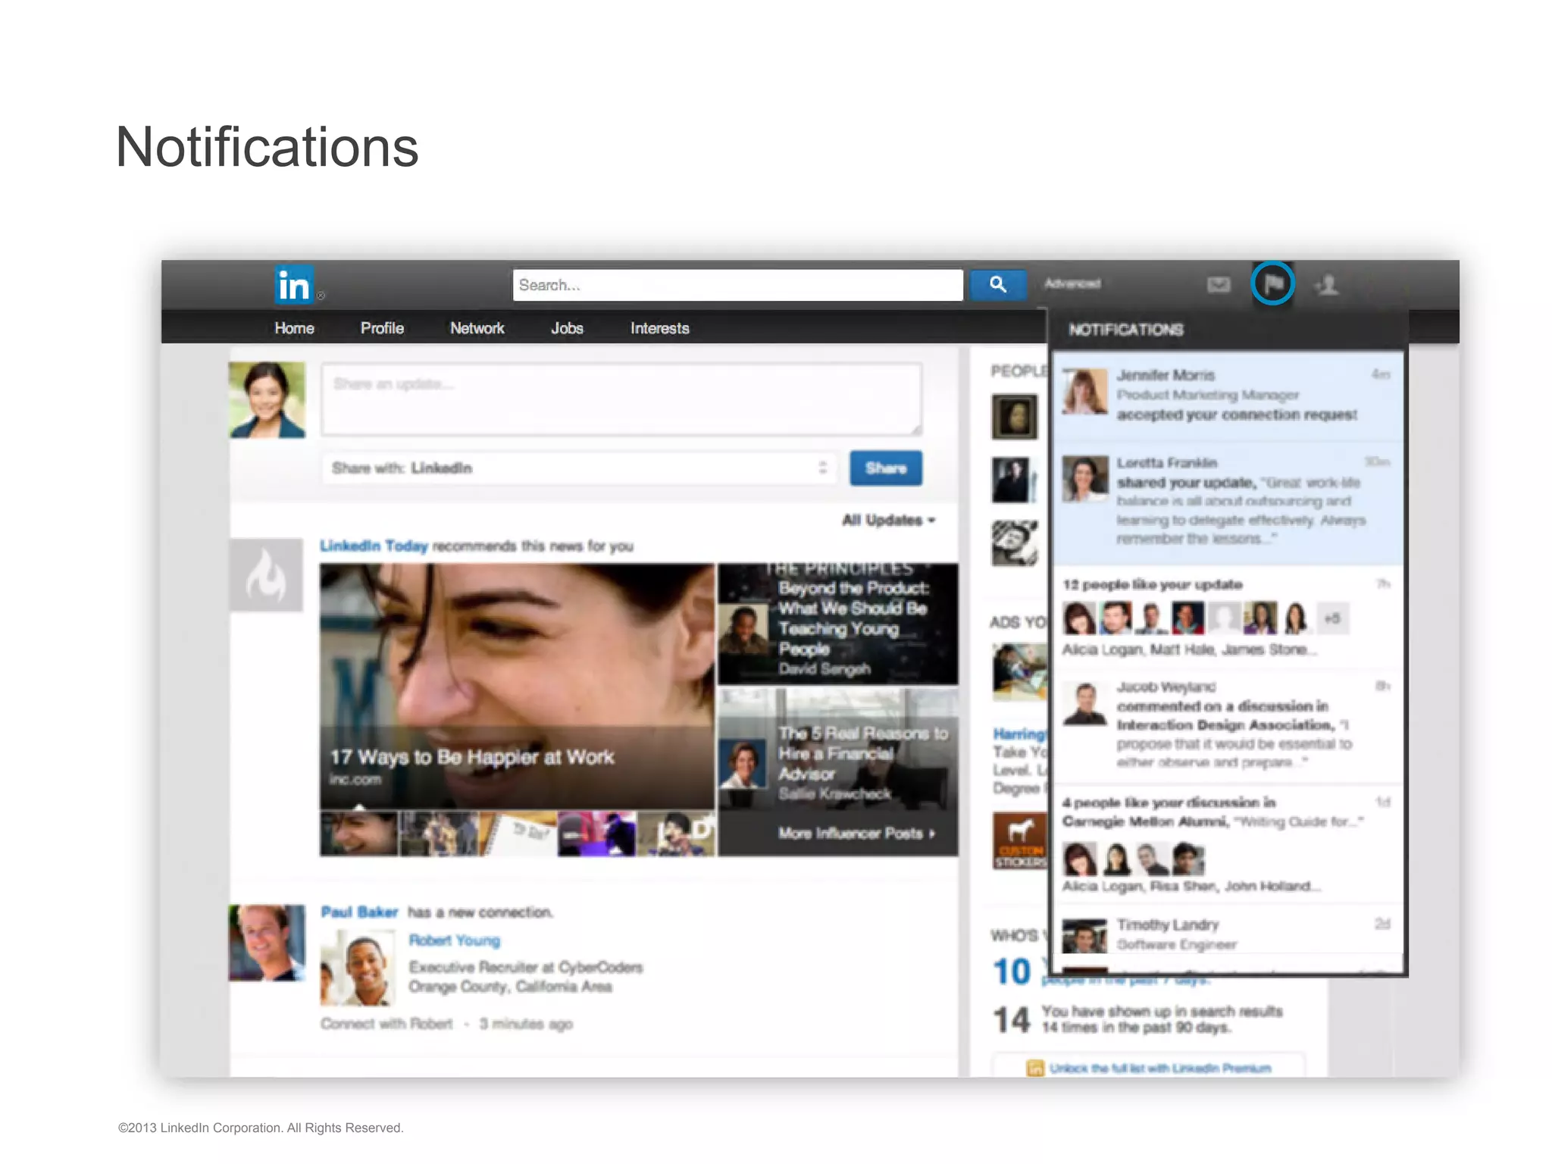Open the notifications flag icon
This screenshot has height=1164, width=1552.
coord(1272,284)
